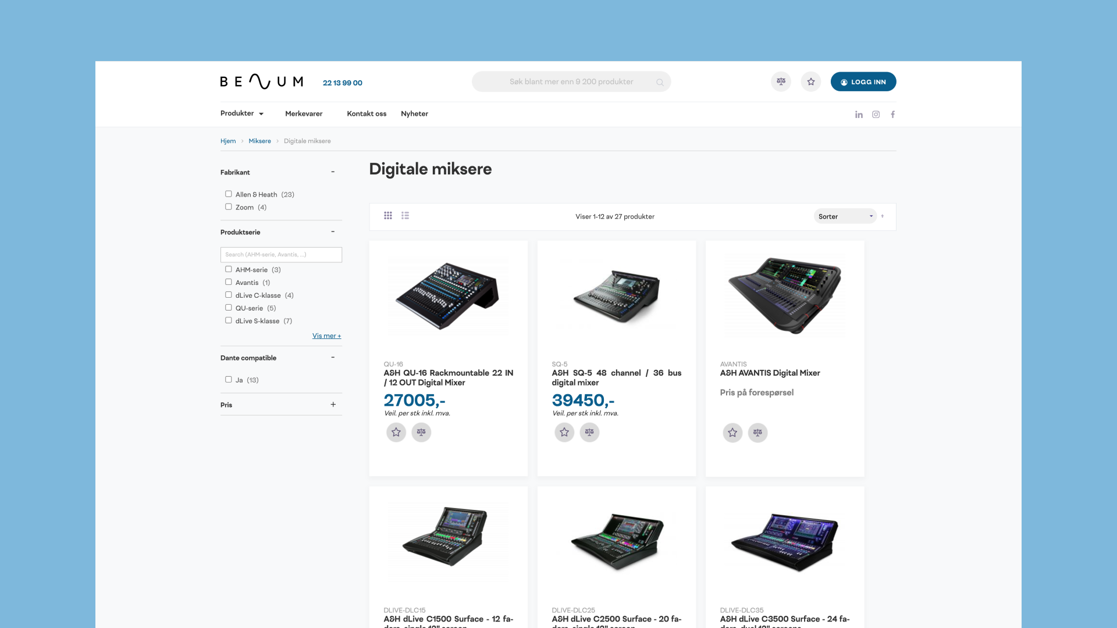Add QU-16 mixer to comparison
Viewport: 1117px width, 628px height.
pos(421,432)
